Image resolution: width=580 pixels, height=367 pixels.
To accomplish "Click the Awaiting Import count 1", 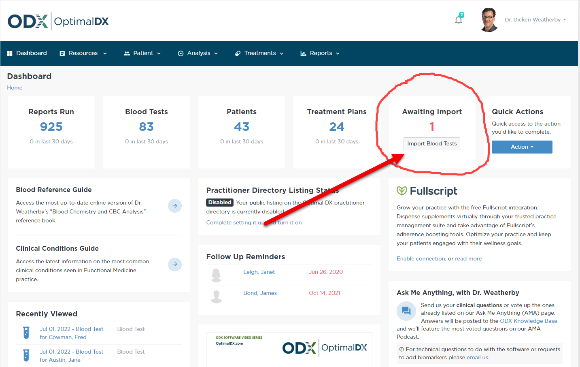I will tap(432, 127).
